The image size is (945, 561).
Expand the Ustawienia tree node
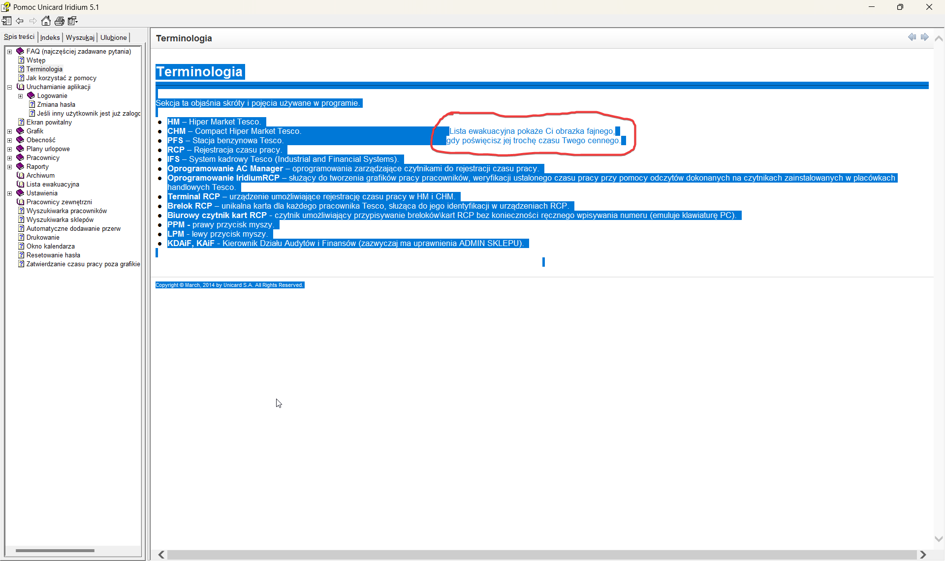(x=9, y=193)
